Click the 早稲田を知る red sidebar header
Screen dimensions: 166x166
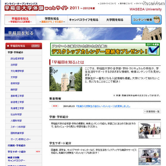pyautogui.click(x=24, y=46)
